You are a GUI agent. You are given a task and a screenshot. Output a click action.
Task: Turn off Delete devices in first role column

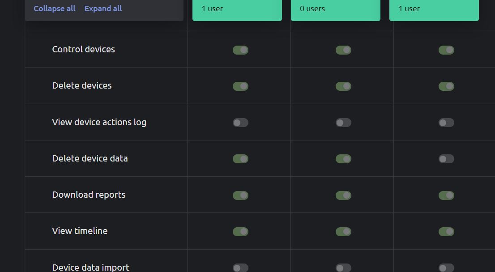point(240,86)
